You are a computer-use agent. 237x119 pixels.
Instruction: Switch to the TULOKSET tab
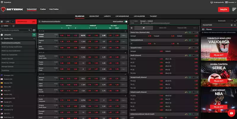point(153,16)
